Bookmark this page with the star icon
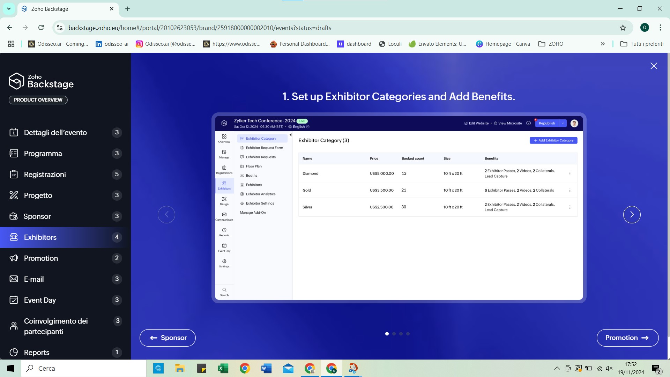670x377 pixels. [x=623, y=28]
